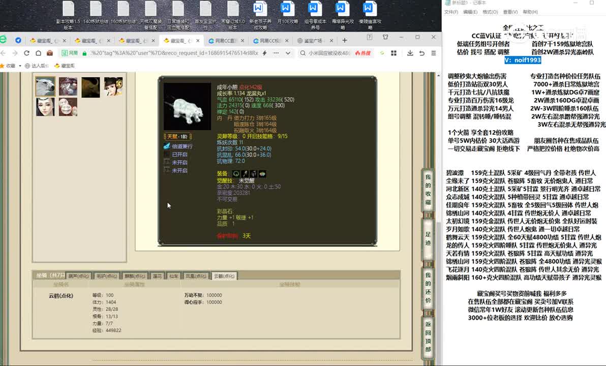Click the highlighted V: noif1993 text
This screenshot has width=606, height=366.
click(x=523, y=60)
